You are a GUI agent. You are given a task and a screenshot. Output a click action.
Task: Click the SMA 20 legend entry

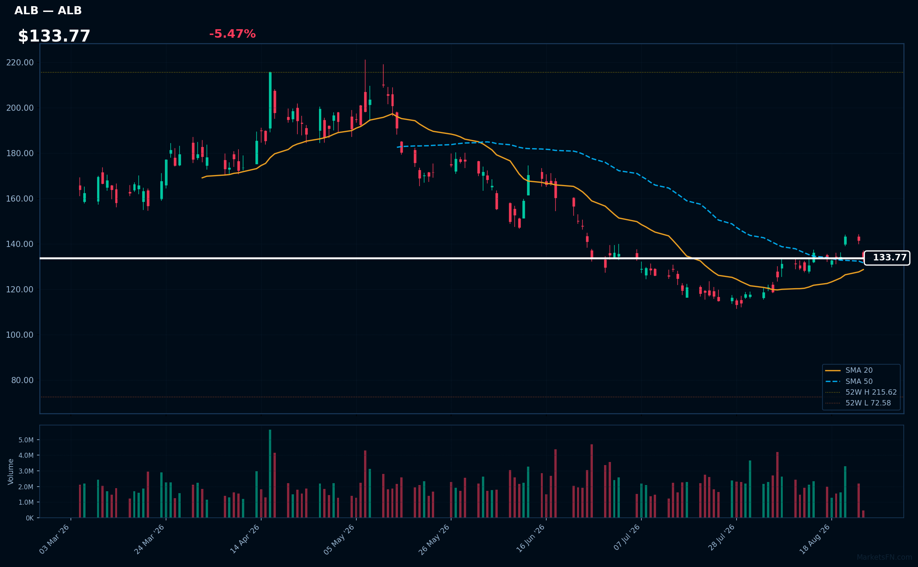(849, 370)
